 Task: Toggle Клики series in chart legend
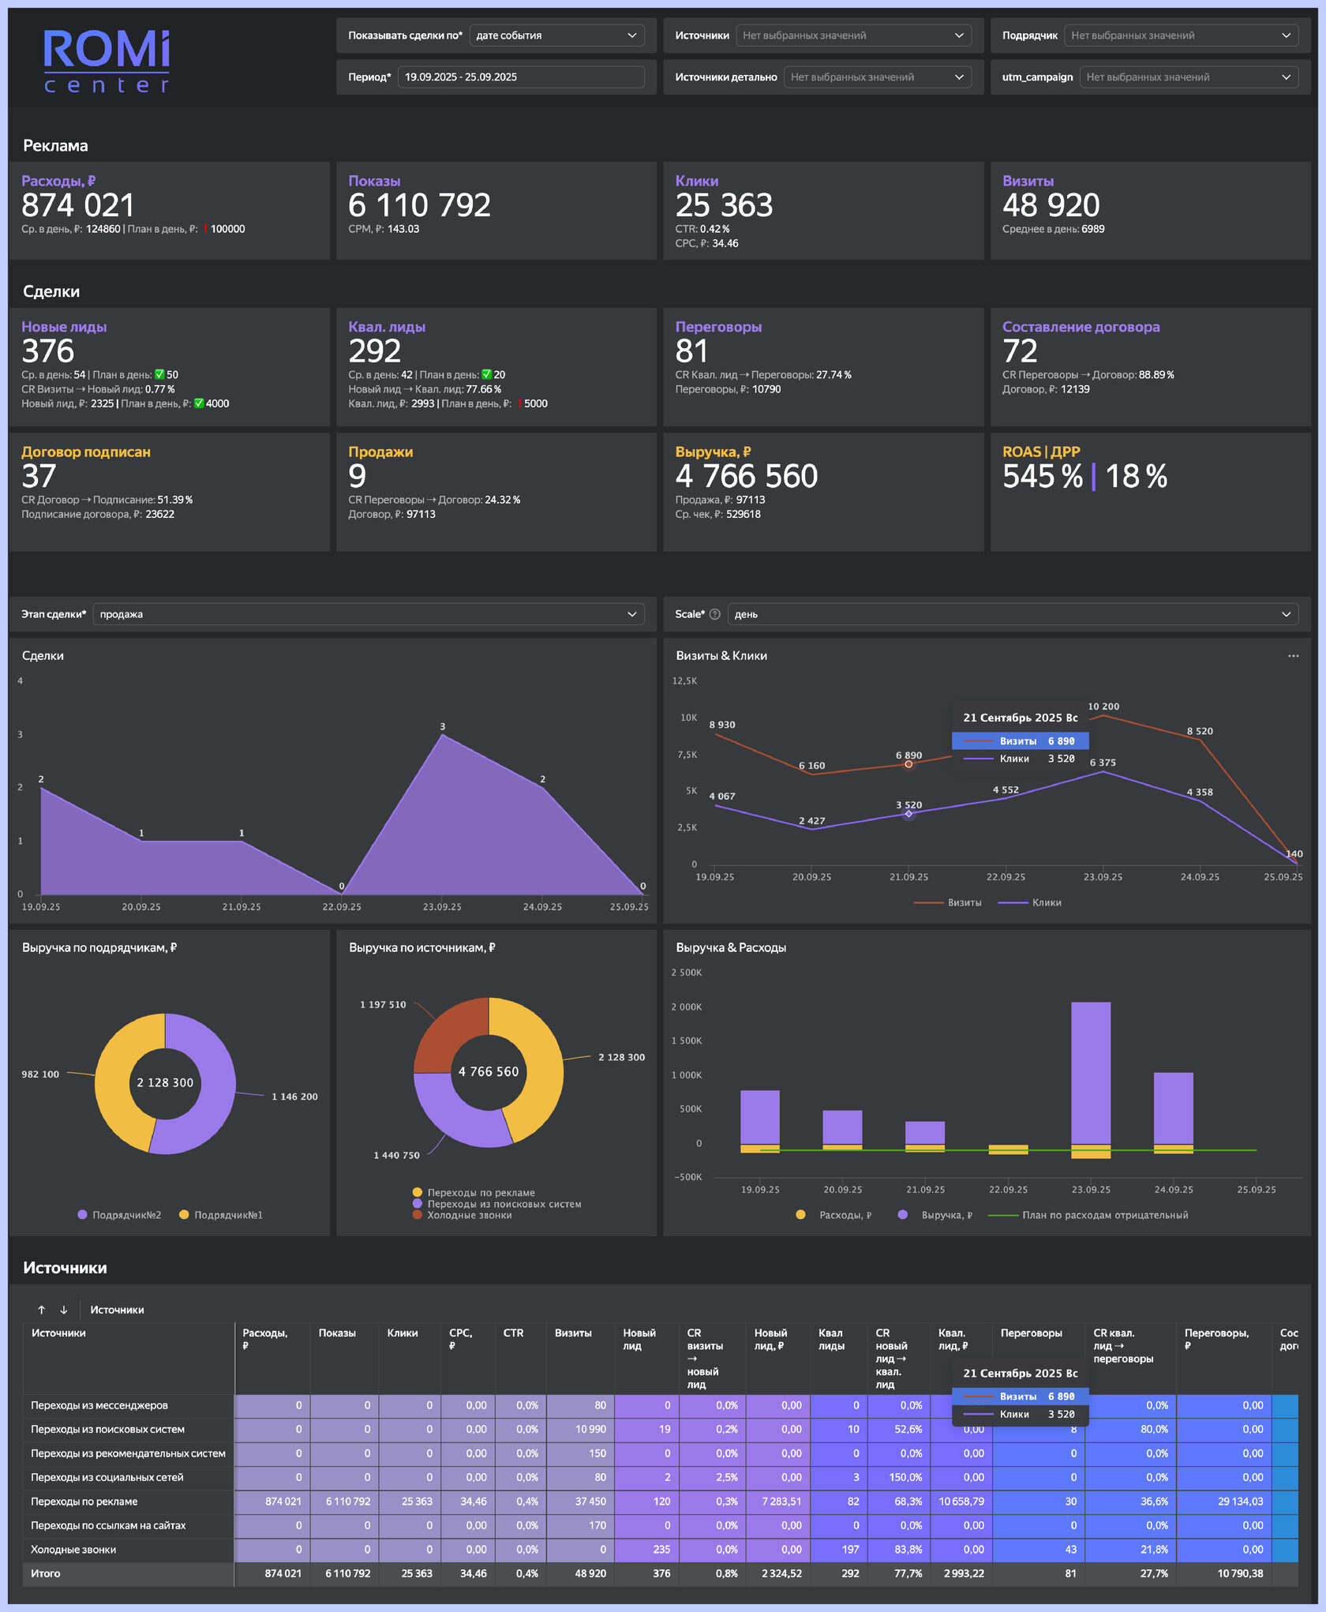[1030, 902]
